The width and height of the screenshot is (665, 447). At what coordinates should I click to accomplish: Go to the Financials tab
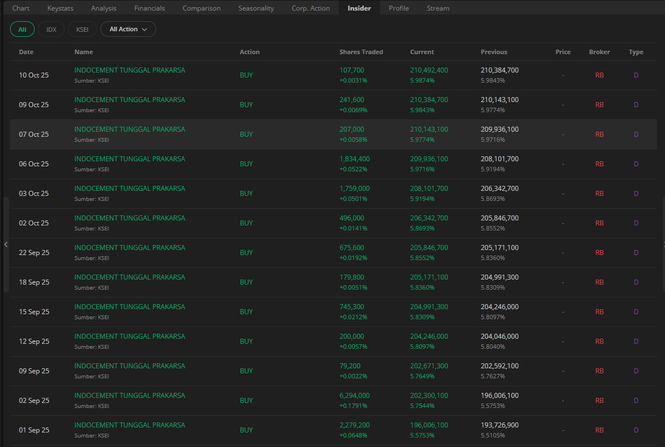pos(150,8)
